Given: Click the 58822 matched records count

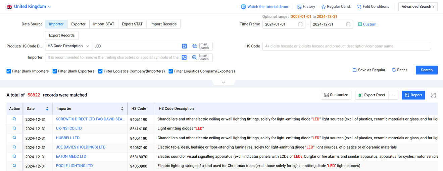Looking at the screenshot, I should [x=34, y=95].
